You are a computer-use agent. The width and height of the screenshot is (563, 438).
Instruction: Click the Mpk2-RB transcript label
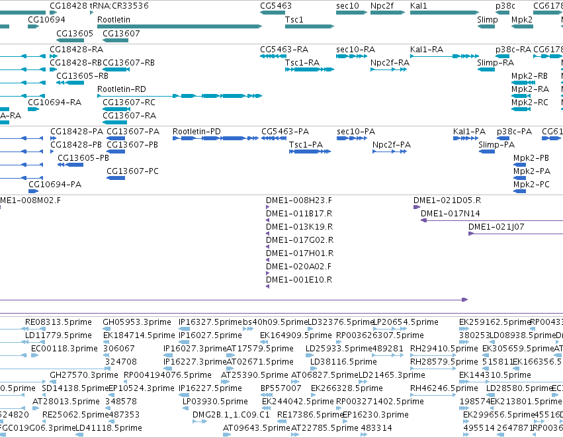(529, 75)
